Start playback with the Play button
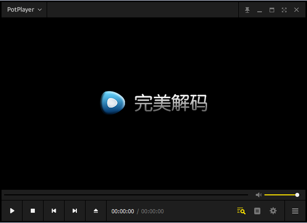This screenshot has width=307, height=223. pos(12,211)
